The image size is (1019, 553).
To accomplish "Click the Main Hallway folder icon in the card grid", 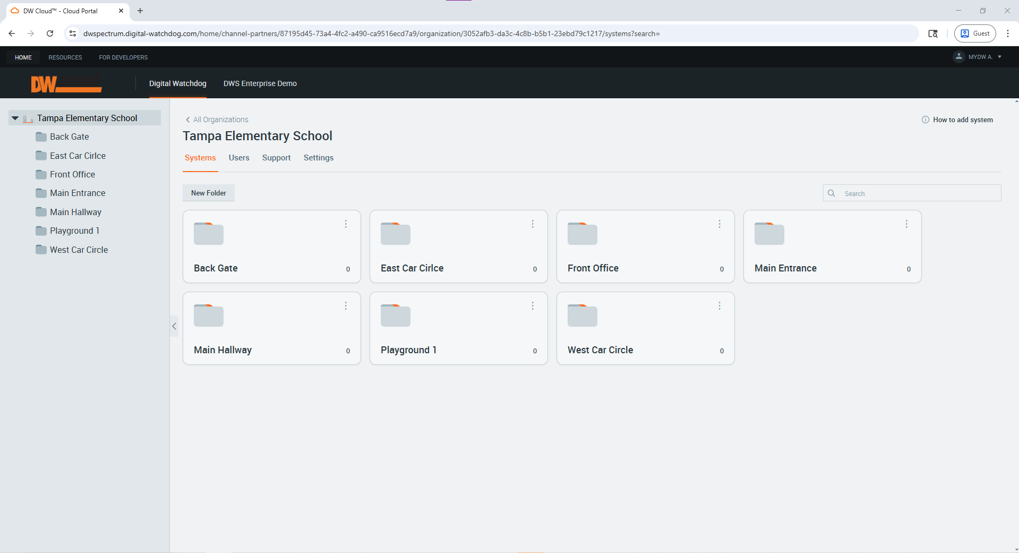I will (209, 316).
